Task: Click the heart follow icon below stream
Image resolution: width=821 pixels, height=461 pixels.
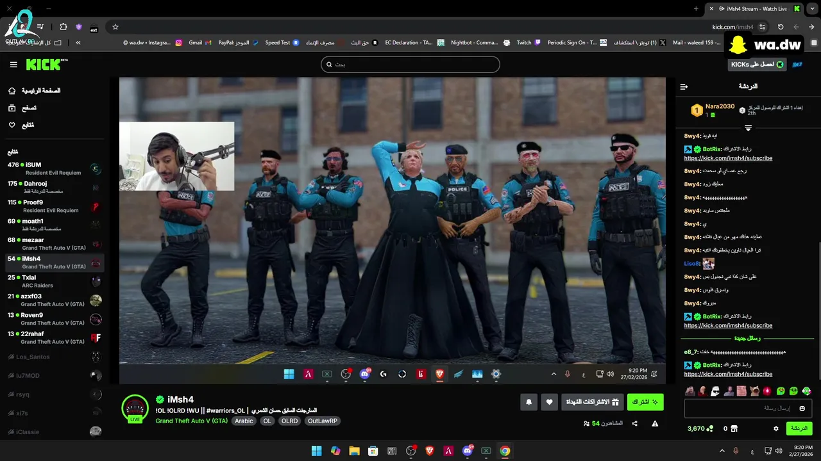Action: coord(549,402)
